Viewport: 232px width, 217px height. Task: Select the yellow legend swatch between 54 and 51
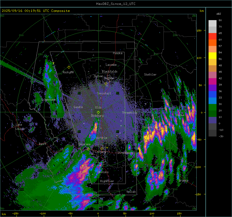coord(212,55)
